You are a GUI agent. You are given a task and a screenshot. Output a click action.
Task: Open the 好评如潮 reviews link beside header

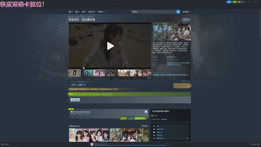click(x=169, y=57)
